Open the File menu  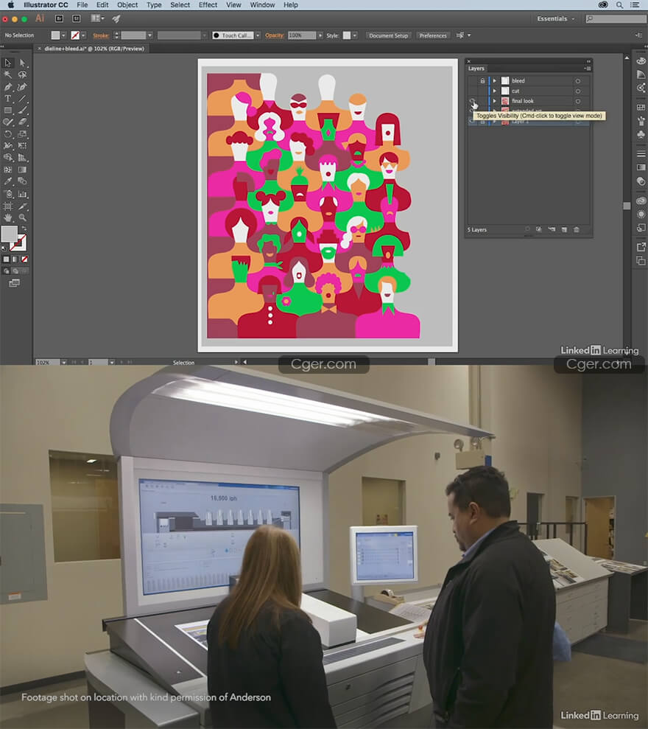pos(82,4)
